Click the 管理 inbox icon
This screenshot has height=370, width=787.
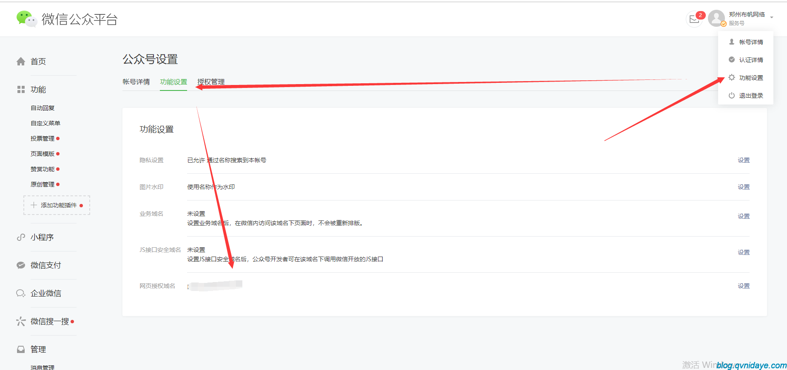[x=21, y=350]
